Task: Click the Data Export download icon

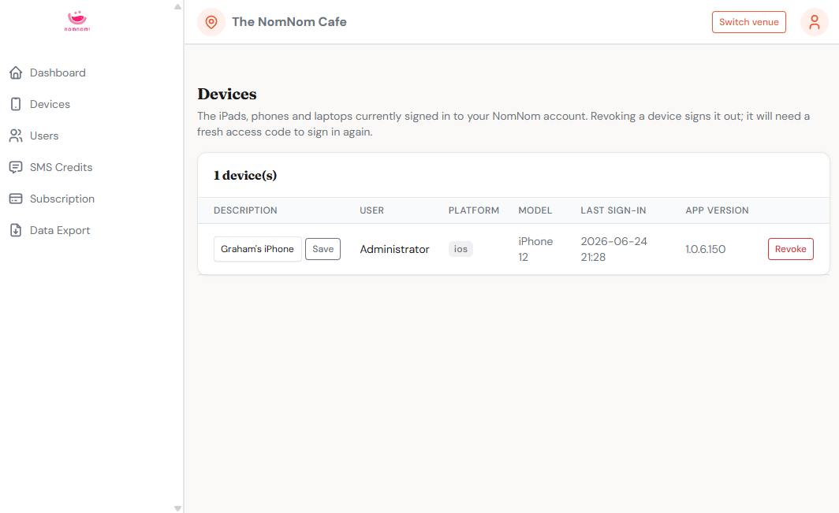Action: click(x=16, y=231)
